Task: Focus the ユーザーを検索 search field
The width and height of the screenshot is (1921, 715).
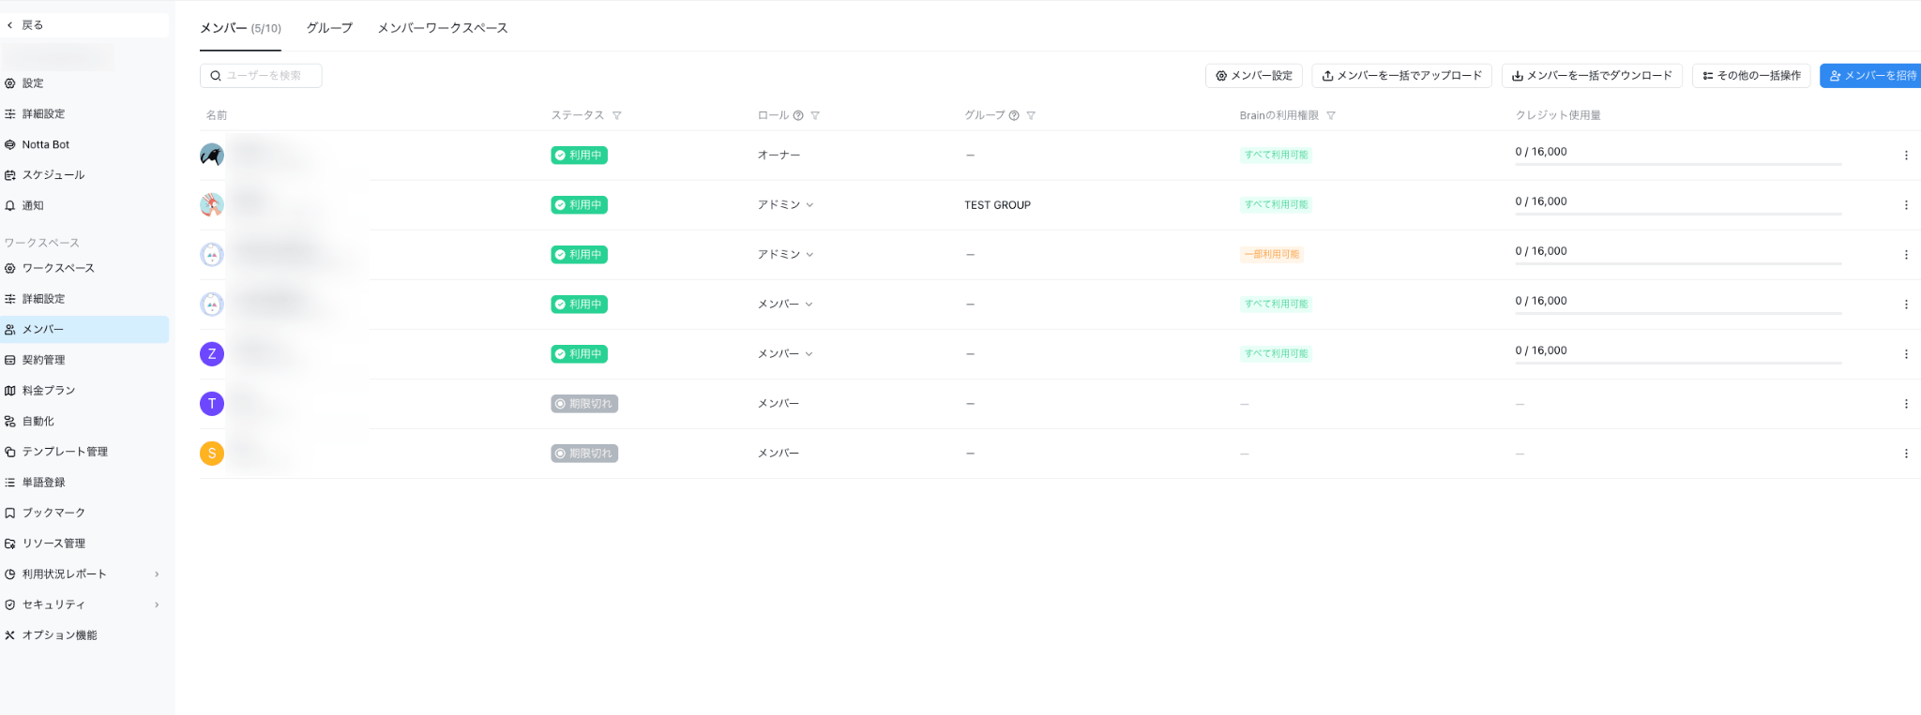Action: tap(261, 76)
